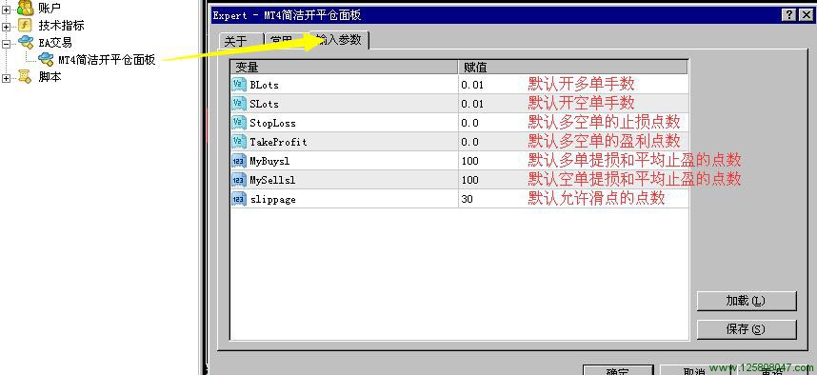This screenshot has width=817, height=375.
Task: Click the 保存(S) save button
Action: pyautogui.click(x=747, y=329)
